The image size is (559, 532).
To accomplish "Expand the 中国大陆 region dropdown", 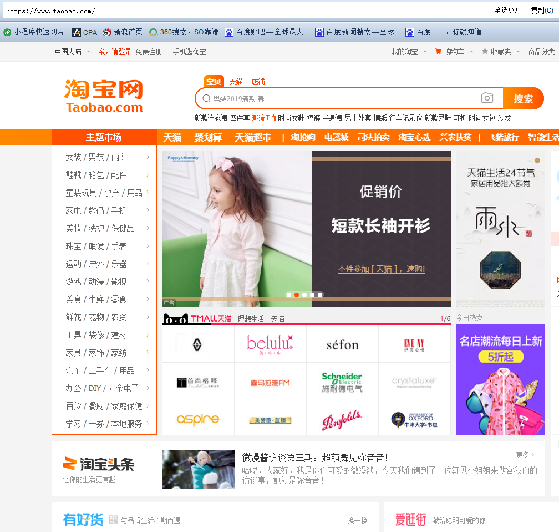I will coord(88,52).
